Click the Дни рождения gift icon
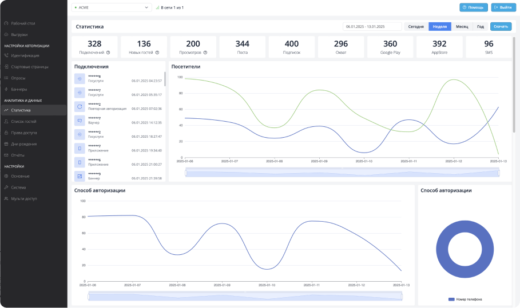The height and width of the screenshot is (308, 520). click(6, 143)
